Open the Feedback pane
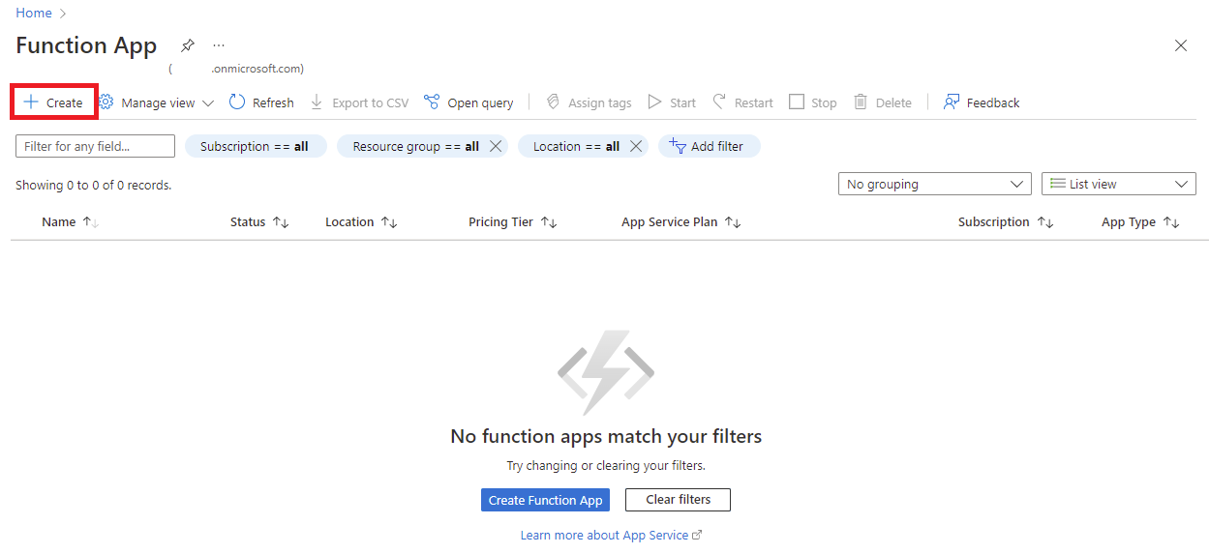 pos(982,102)
